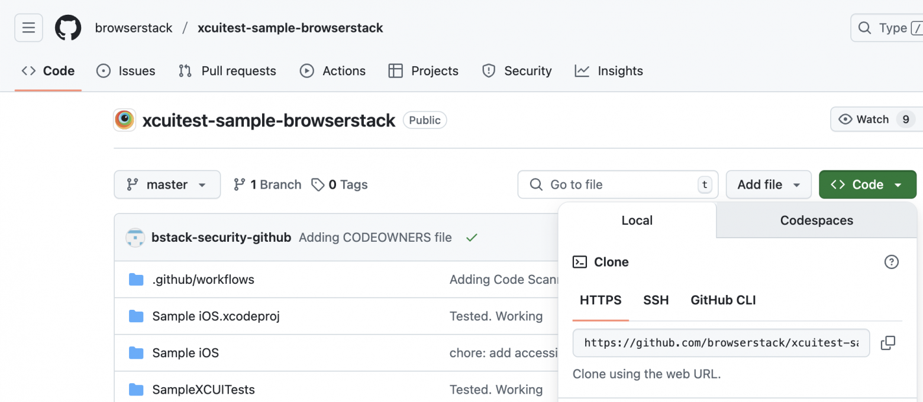Click the BrowserStack repository avatar icon
923x402 pixels.
tap(124, 120)
